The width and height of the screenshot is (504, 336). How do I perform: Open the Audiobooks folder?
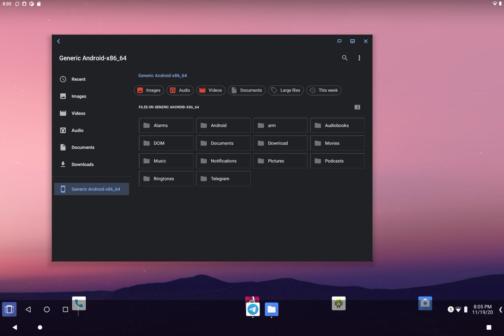(337, 125)
